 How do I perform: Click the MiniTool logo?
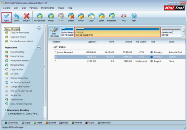[x=175, y=8]
